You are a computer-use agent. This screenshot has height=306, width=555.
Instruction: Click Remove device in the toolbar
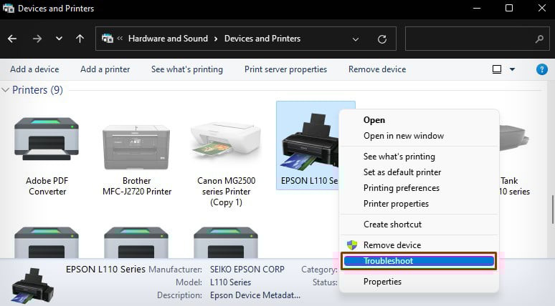(x=377, y=69)
